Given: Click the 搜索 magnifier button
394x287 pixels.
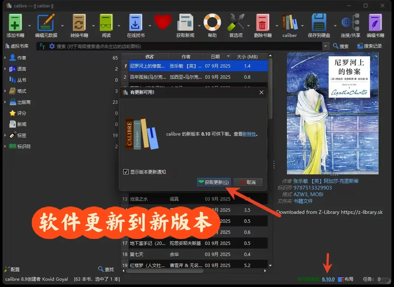Looking at the screenshot, I should click(340, 46).
